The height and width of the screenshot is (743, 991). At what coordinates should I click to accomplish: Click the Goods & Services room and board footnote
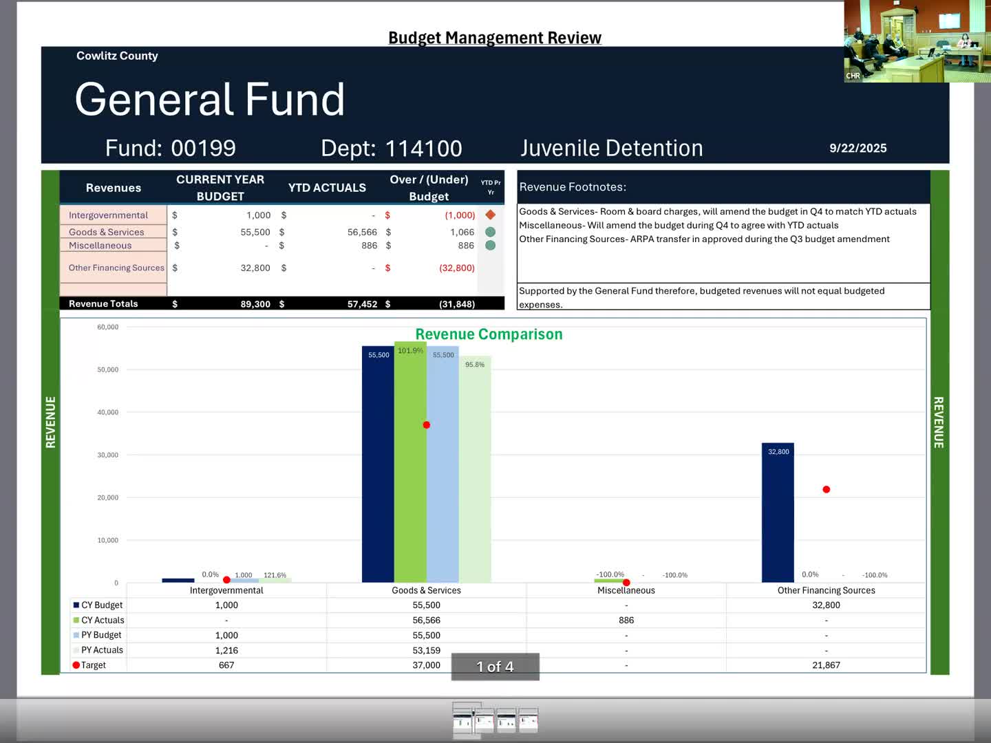point(718,211)
